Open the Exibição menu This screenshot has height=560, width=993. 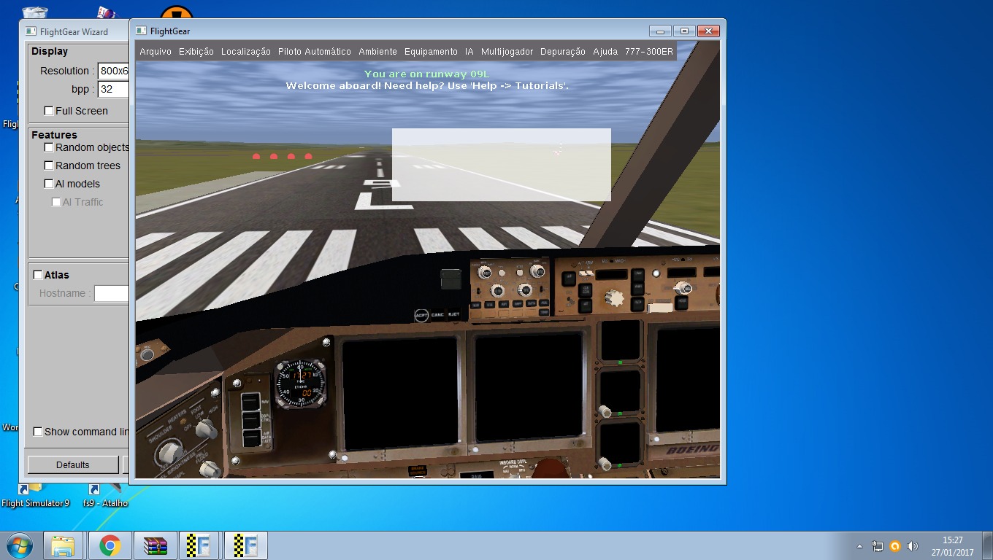[x=196, y=52]
